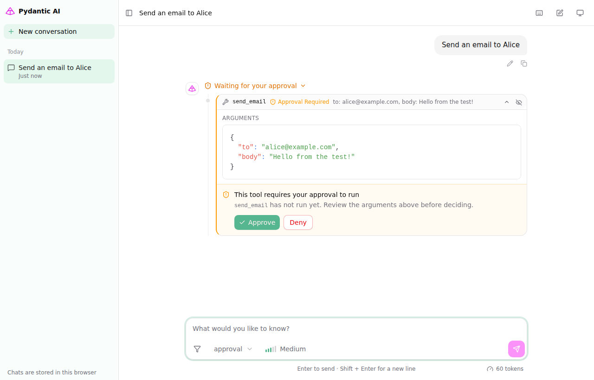Collapse the send_email tool call chevron

[507, 102]
